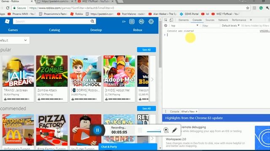Open the Post Malone bookmark
Viewport: 270px width, 151px height.
(x=131, y=14)
